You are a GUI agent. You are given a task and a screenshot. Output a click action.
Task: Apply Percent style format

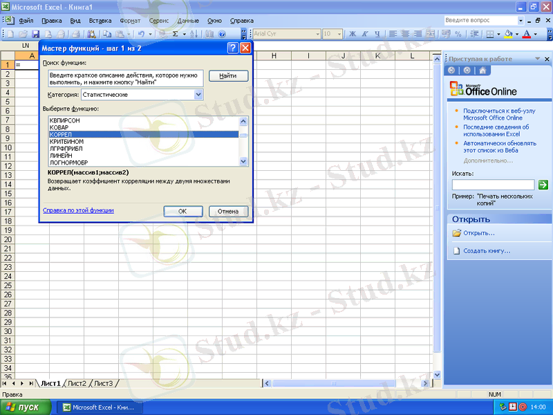458,34
